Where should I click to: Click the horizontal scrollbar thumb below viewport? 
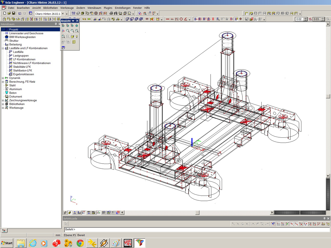[197, 213]
